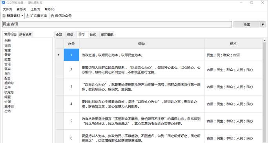Select the 协调 tag
This screenshot has width=268, height=143.
7,102
